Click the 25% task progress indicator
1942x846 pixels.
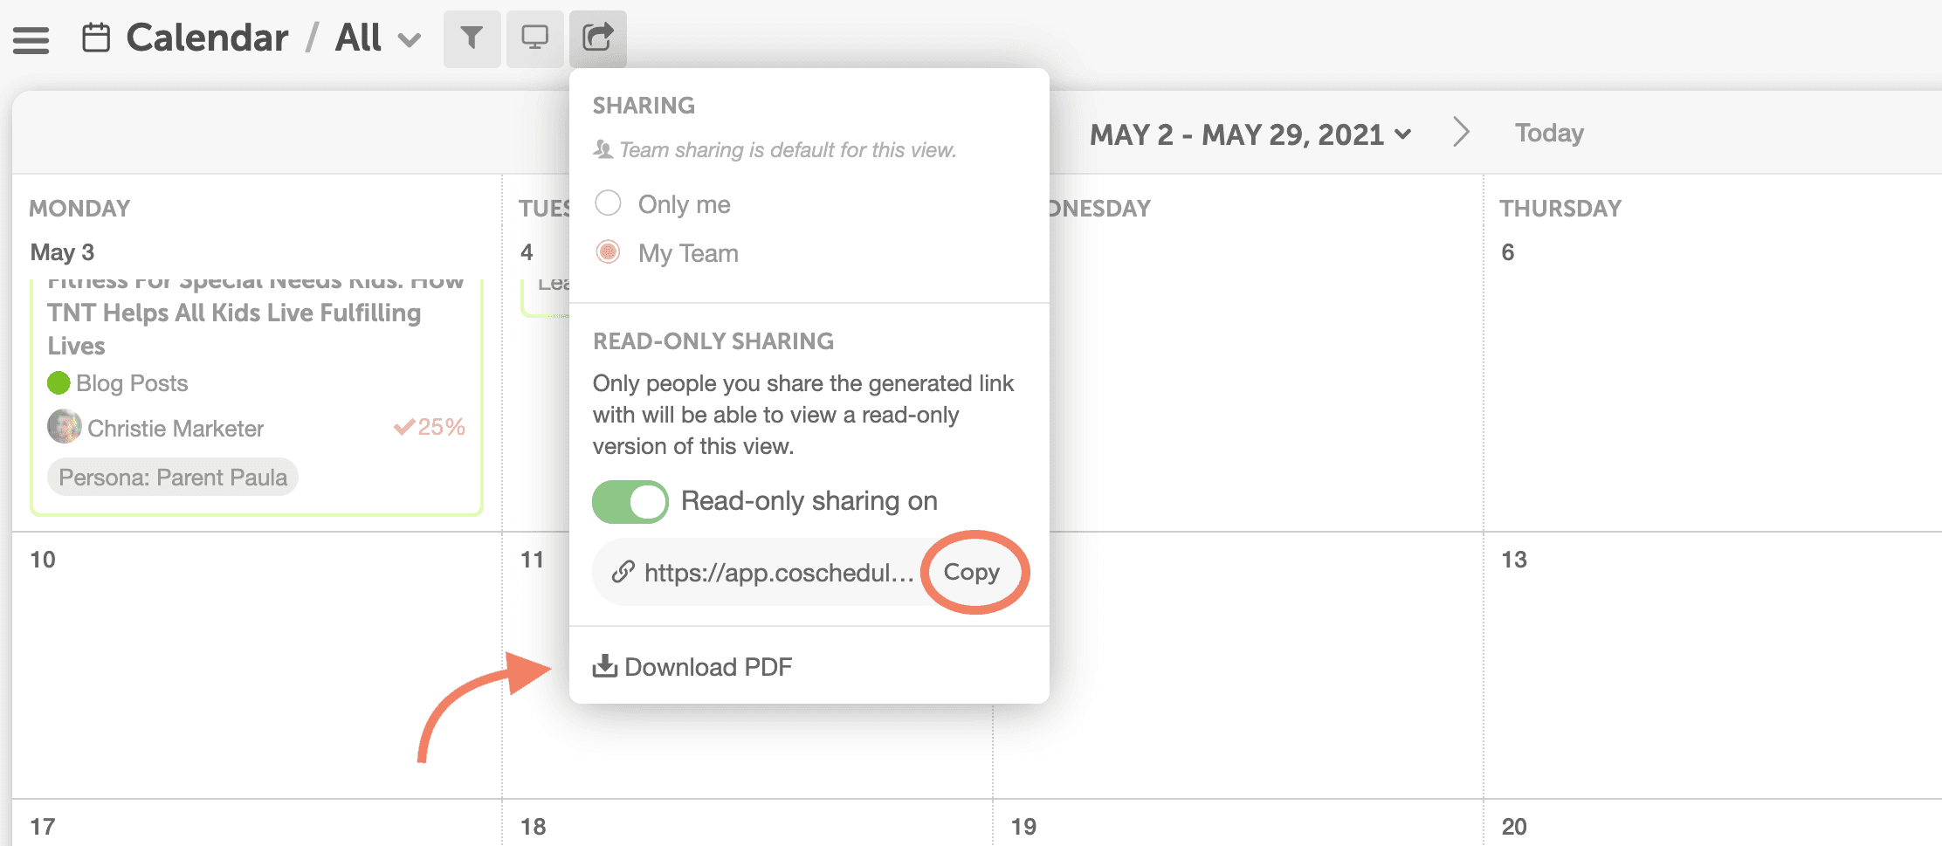coord(429,427)
